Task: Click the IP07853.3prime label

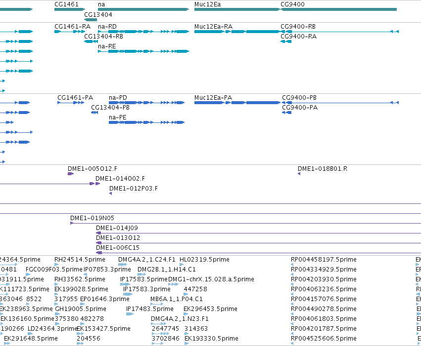Action: click(107, 269)
